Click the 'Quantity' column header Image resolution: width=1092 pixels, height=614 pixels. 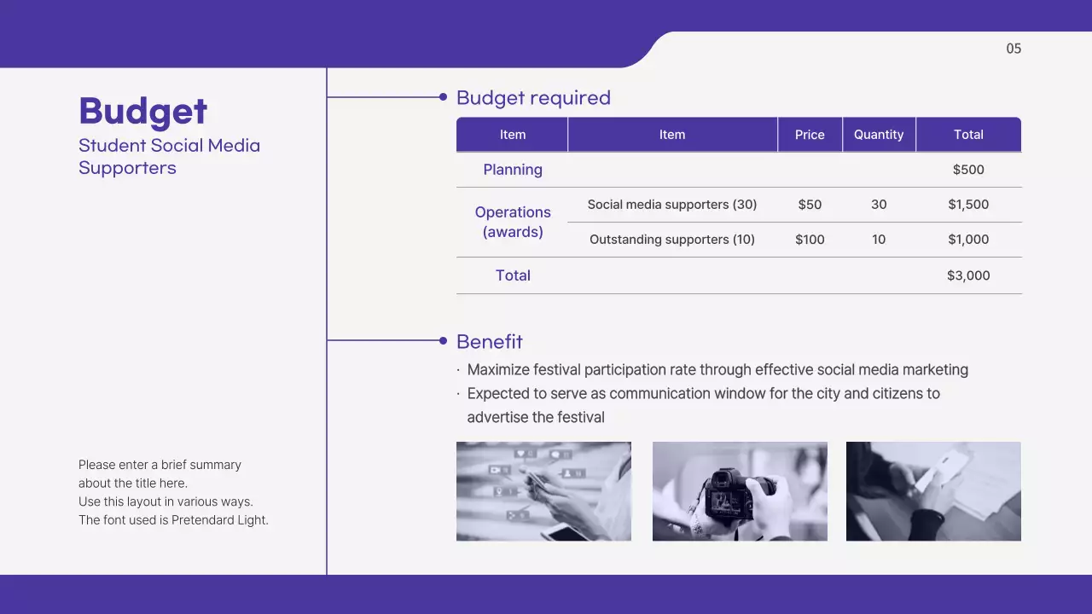click(879, 135)
